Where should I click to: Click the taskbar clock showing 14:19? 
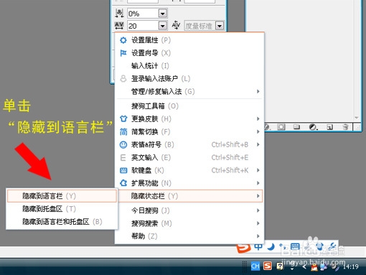(x=351, y=266)
